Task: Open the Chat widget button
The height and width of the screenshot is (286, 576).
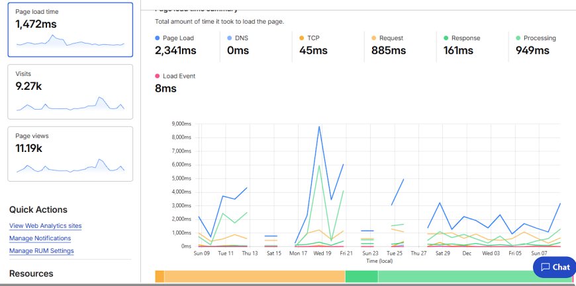Action: pos(555,267)
